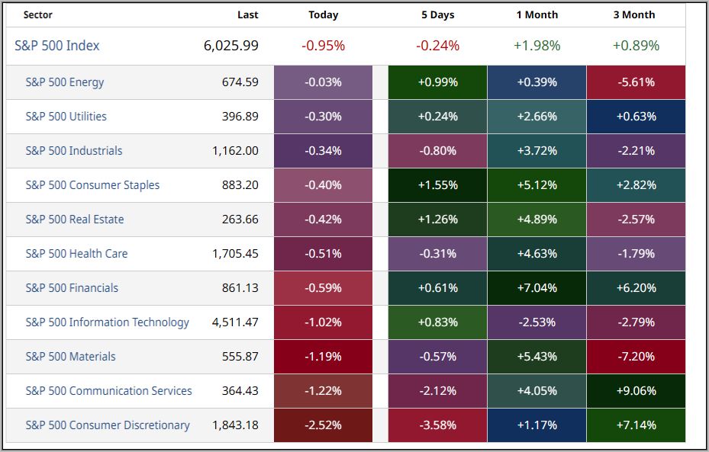The height and width of the screenshot is (452, 709).
Task: Click Communication Services' +9.06% 3 Month cell
Action: (635, 391)
